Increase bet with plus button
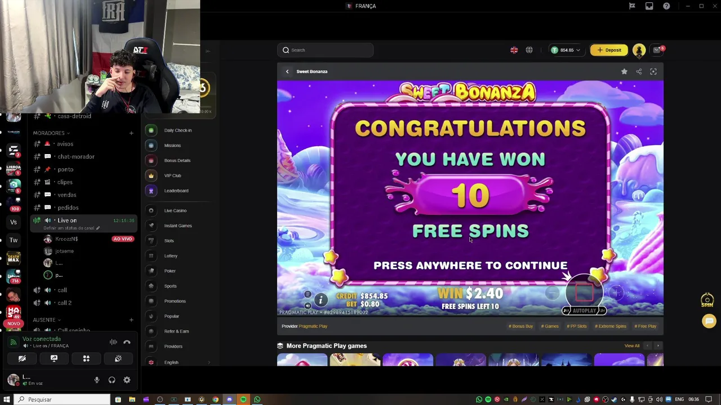The width and height of the screenshot is (721, 405). click(x=616, y=292)
